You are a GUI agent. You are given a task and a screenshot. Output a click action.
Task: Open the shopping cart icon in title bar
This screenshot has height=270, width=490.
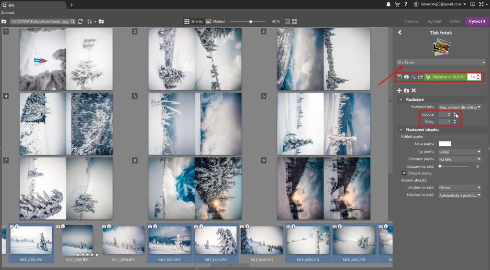point(397,4)
